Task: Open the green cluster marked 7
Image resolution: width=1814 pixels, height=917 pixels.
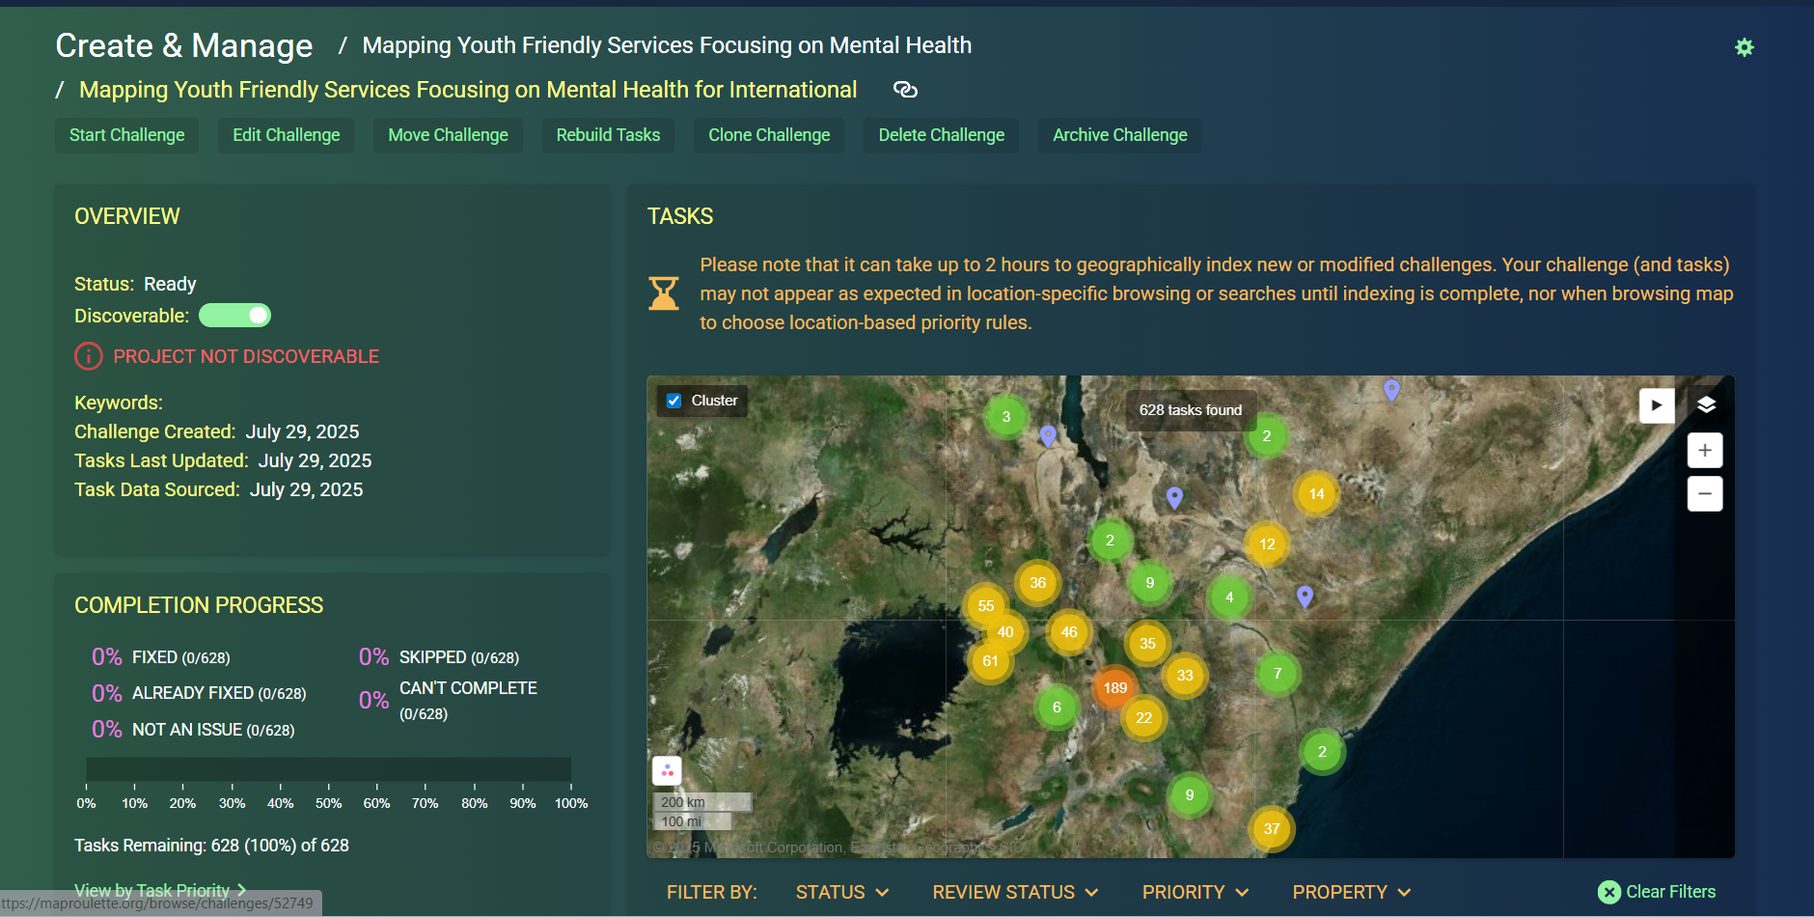Action: click(1278, 674)
